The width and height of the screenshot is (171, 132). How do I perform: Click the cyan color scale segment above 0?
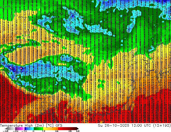[33, 128]
